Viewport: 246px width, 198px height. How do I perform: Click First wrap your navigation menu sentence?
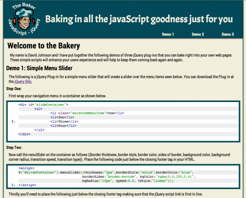[x=57, y=96]
